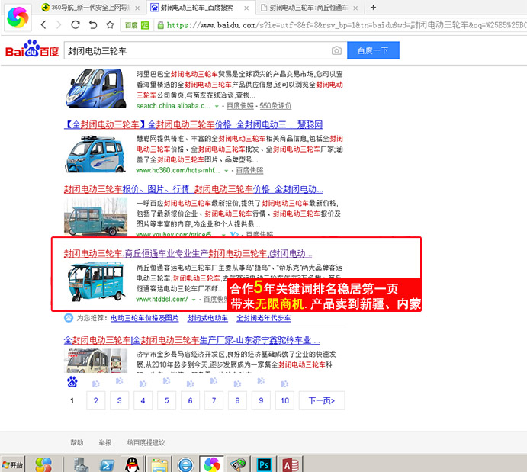
Task: Open 百度快照 for alibaba result
Action: coord(240,106)
